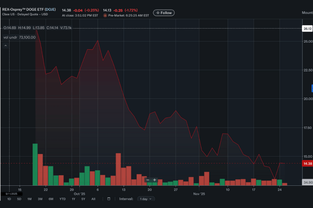The height and width of the screenshot is (208, 313).
Task: Collapse the legend panel with the up chevron
Action: tap(5, 45)
